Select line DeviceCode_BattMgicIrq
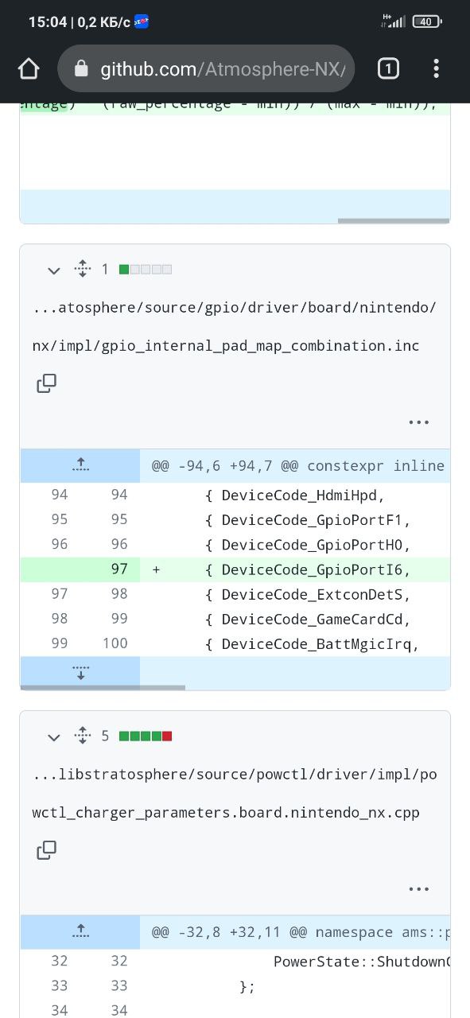This screenshot has width=470, height=1018. (x=295, y=643)
